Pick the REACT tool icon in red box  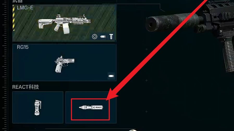click(91, 107)
